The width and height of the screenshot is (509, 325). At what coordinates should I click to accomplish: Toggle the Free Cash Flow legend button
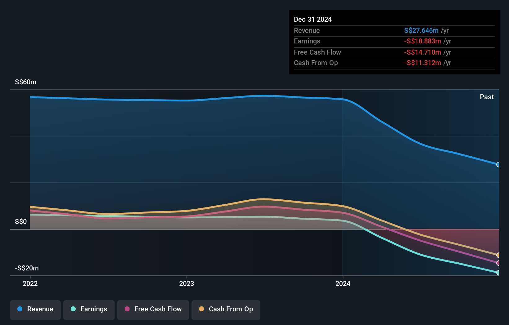point(153,310)
